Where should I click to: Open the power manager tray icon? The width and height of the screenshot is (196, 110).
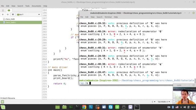click(x=189, y=107)
